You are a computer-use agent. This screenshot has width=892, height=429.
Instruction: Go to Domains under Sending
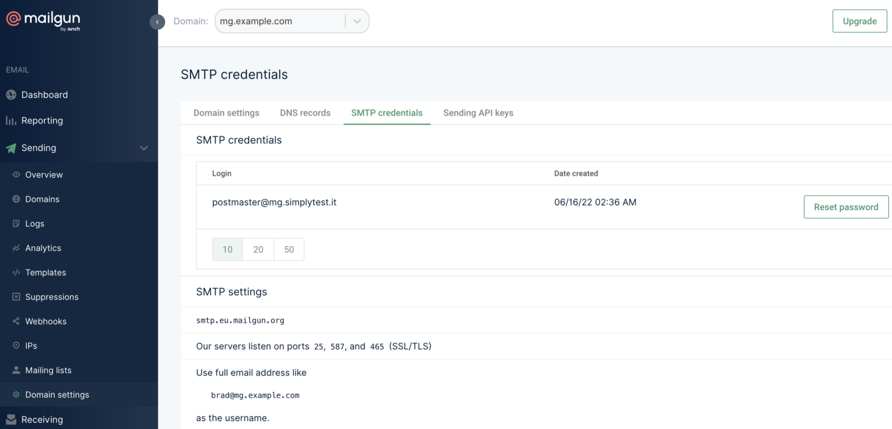(42, 199)
